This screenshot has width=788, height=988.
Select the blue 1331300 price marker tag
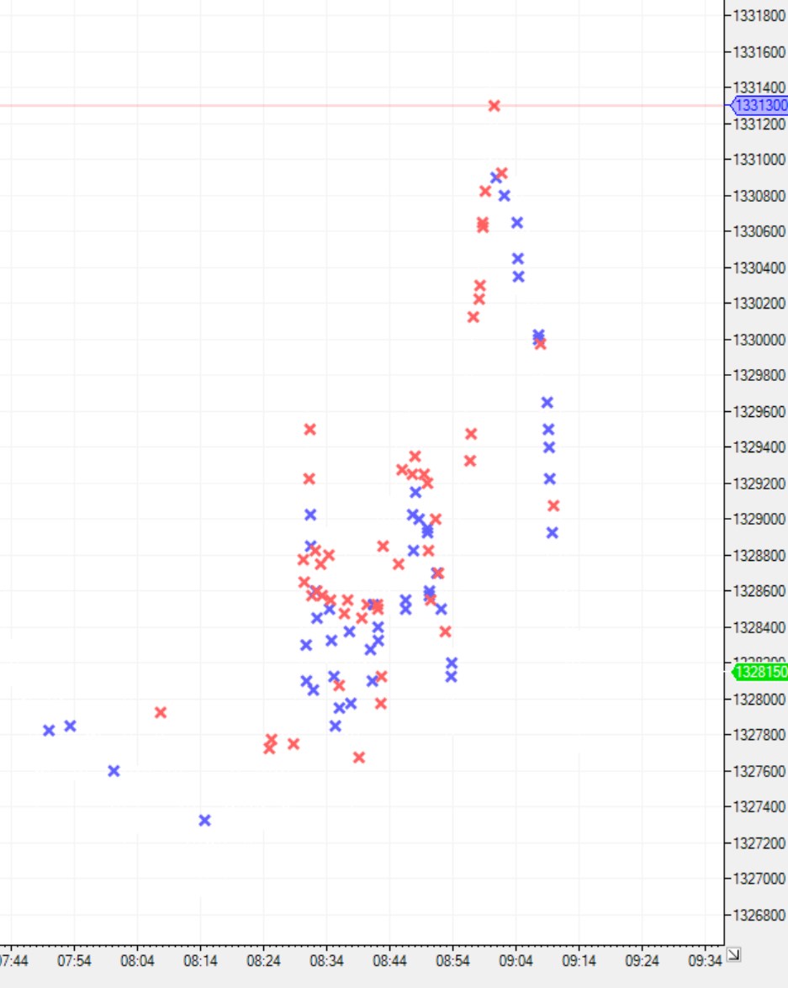coord(759,105)
